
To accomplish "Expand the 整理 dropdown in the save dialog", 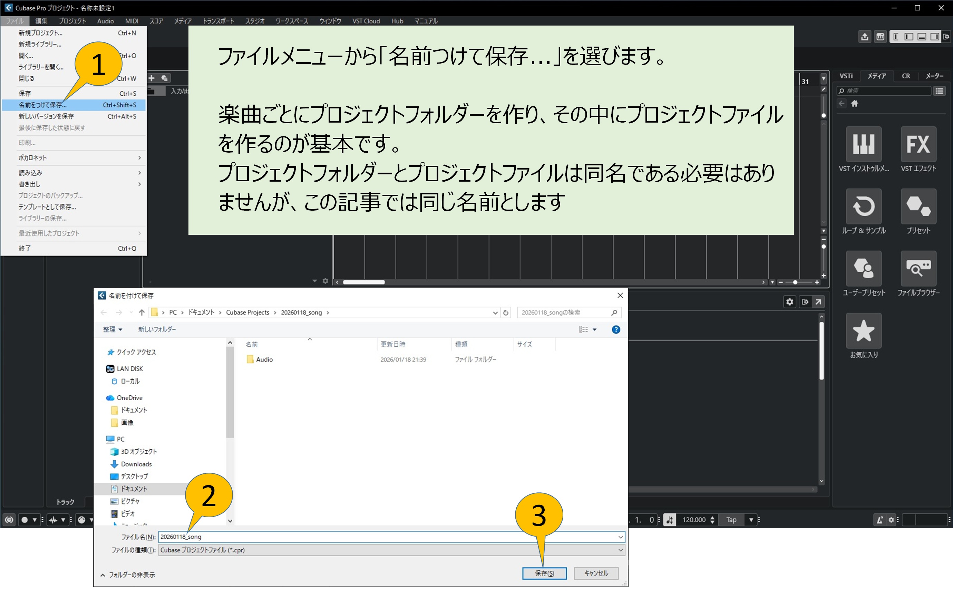I will [x=113, y=329].
